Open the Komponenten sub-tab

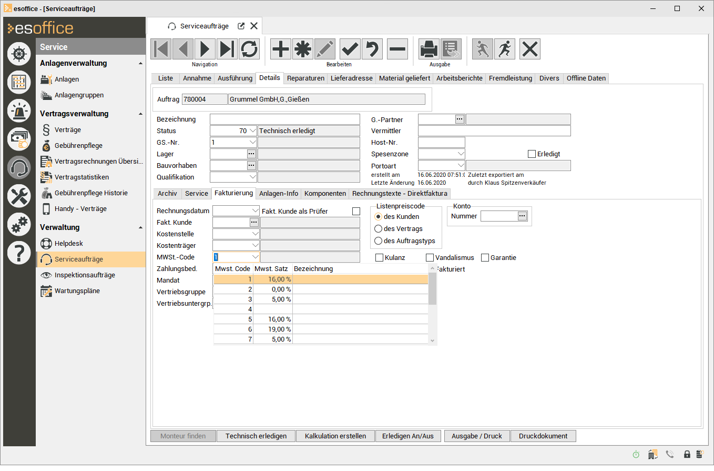tap(325, 193)
